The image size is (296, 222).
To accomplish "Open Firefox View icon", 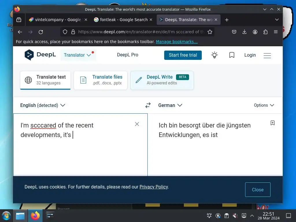I will tap(19, 20).
